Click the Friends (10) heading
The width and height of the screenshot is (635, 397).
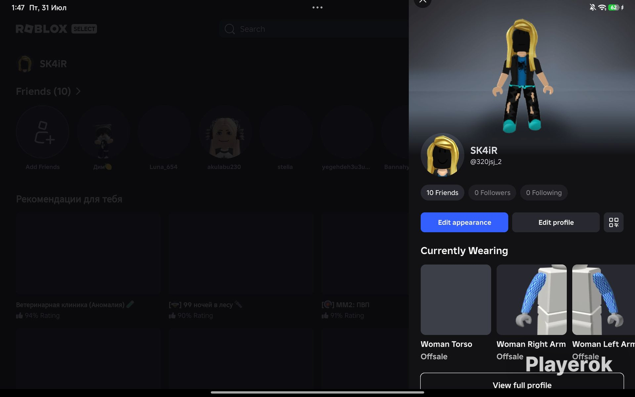[43, 91]
